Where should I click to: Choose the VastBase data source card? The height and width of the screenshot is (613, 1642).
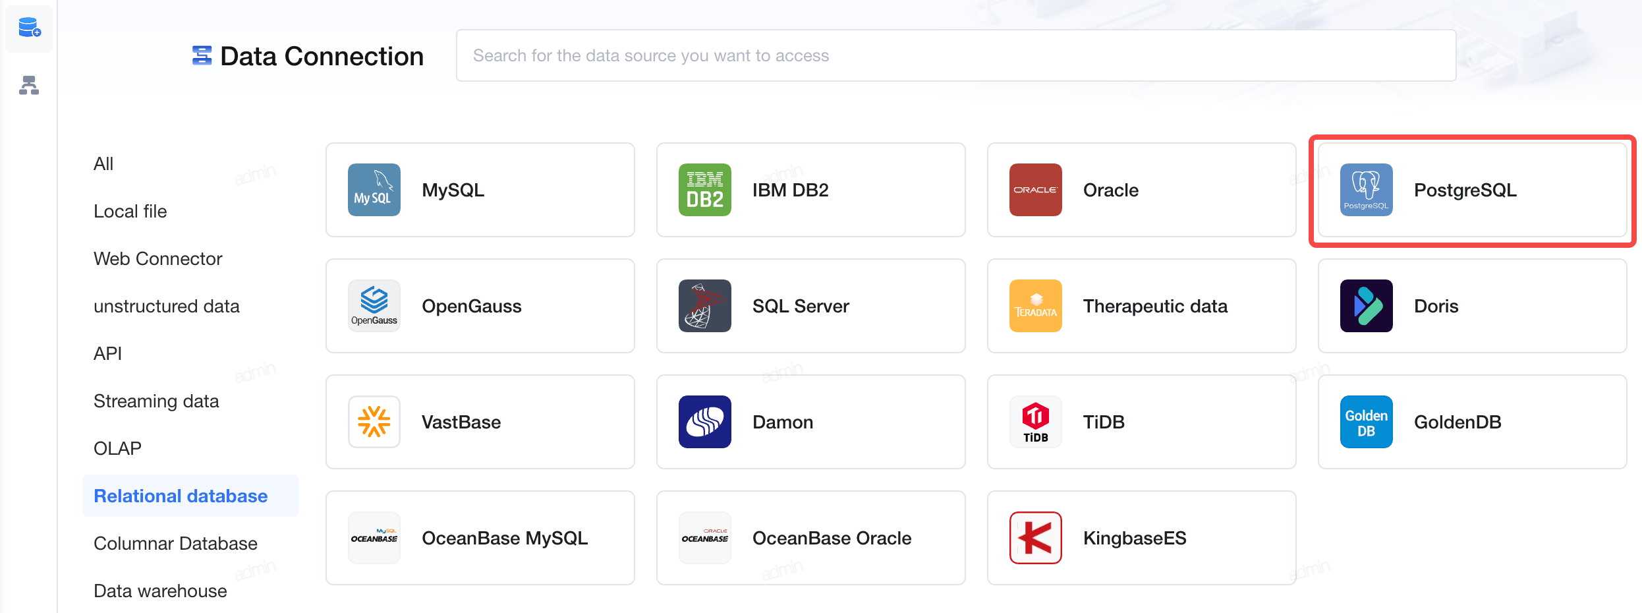click(x=480, y=422)
